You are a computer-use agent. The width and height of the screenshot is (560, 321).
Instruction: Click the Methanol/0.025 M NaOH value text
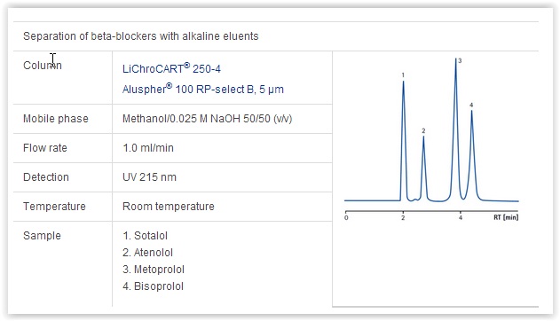tap(207, 119)
